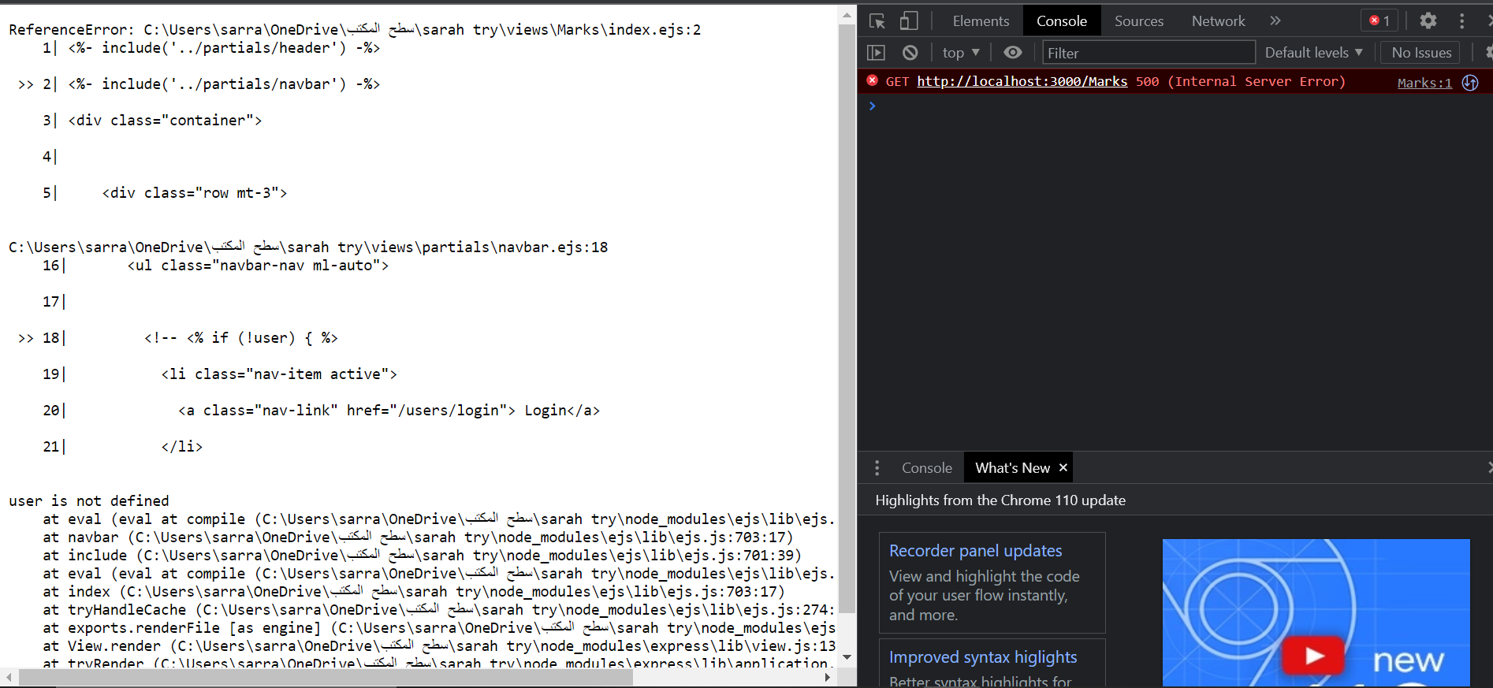Close the What's New tab
Image resolution: width=1493 pixels, height=688 pixels.
(1063, 468)
